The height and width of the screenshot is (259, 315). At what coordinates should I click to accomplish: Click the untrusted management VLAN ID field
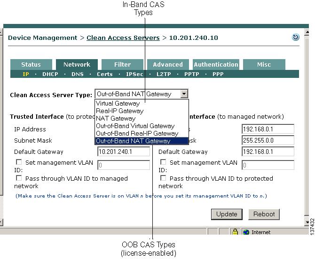268,165
